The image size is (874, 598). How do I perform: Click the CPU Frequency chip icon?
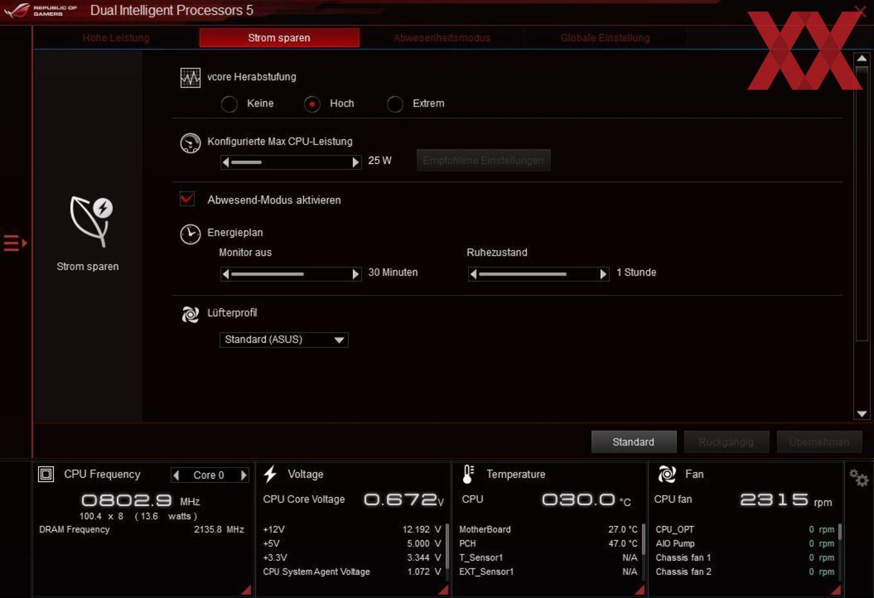pos(46,474)
